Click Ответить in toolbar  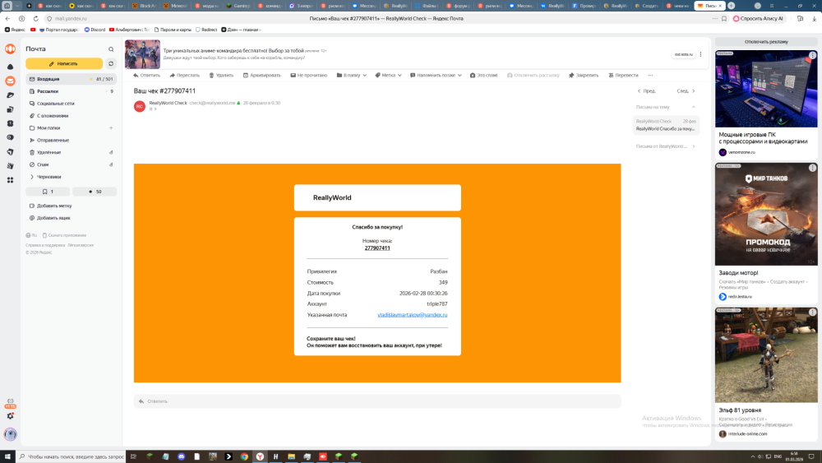147,76
